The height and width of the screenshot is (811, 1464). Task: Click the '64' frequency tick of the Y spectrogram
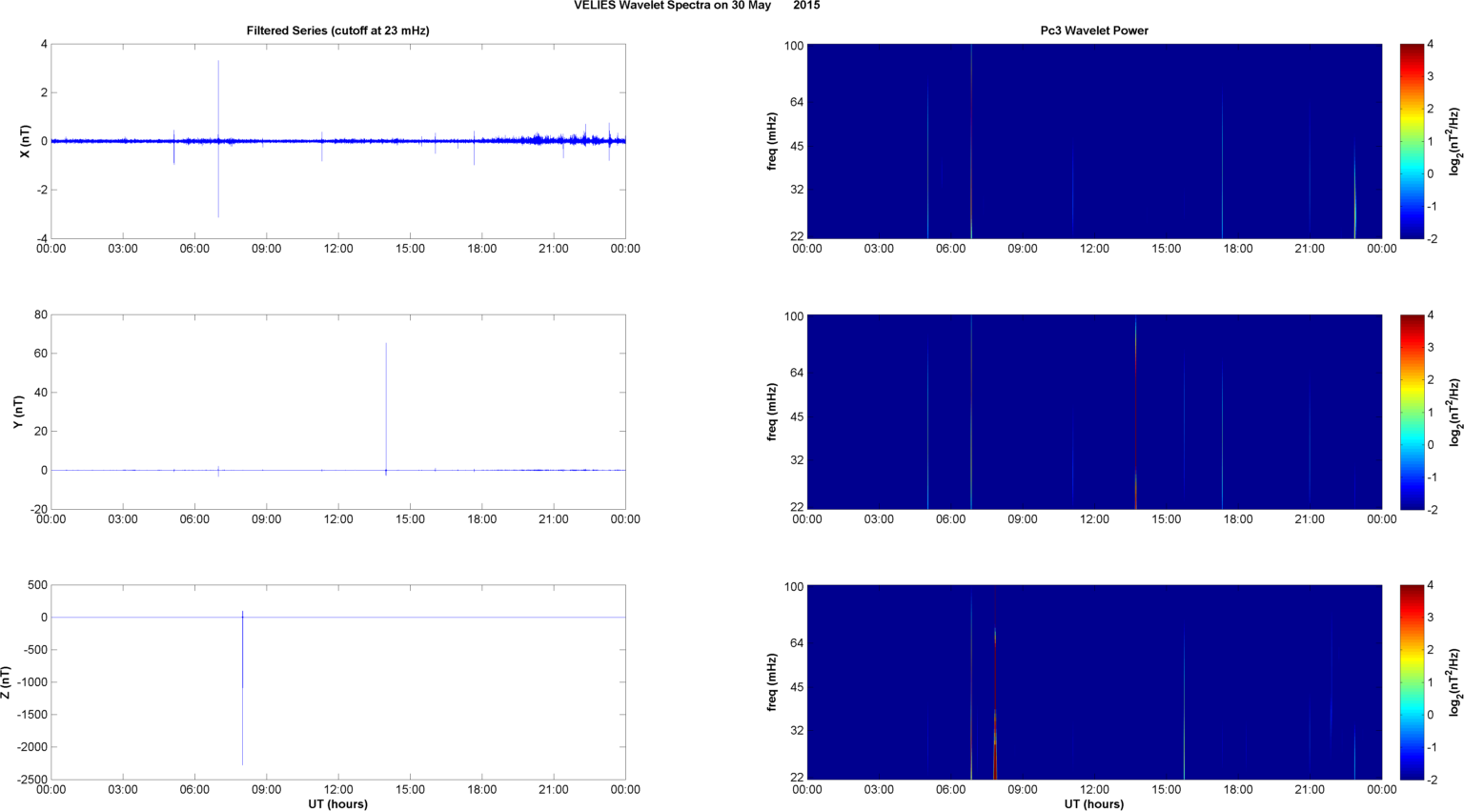(x=798, y=373)
